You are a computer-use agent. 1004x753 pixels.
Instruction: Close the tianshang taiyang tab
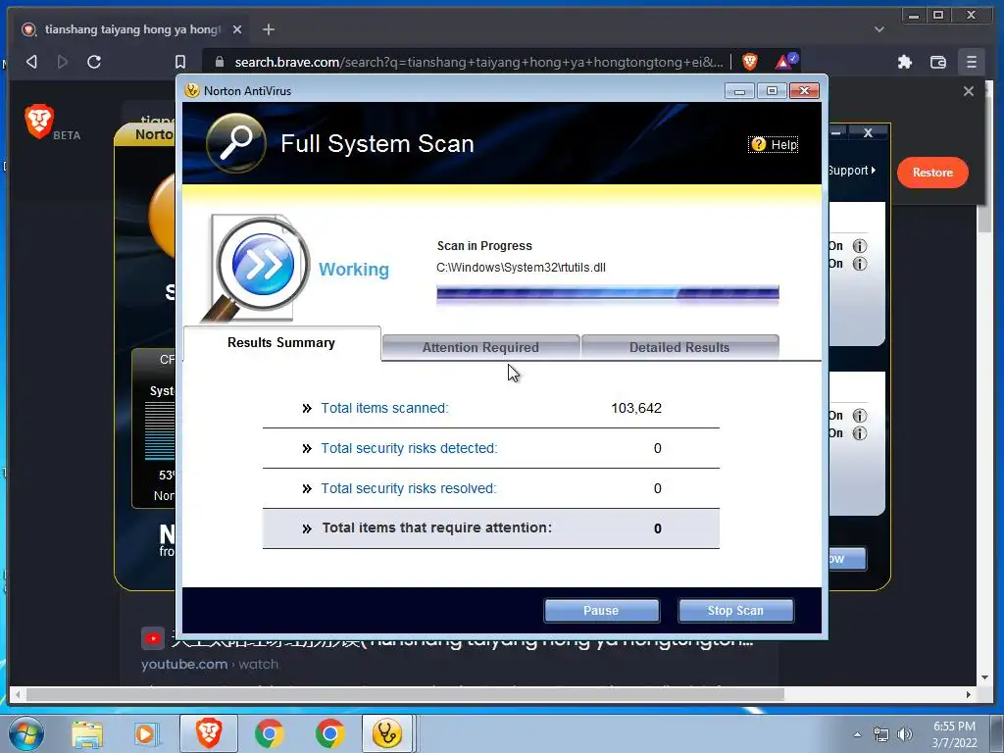tap(237, 29)
